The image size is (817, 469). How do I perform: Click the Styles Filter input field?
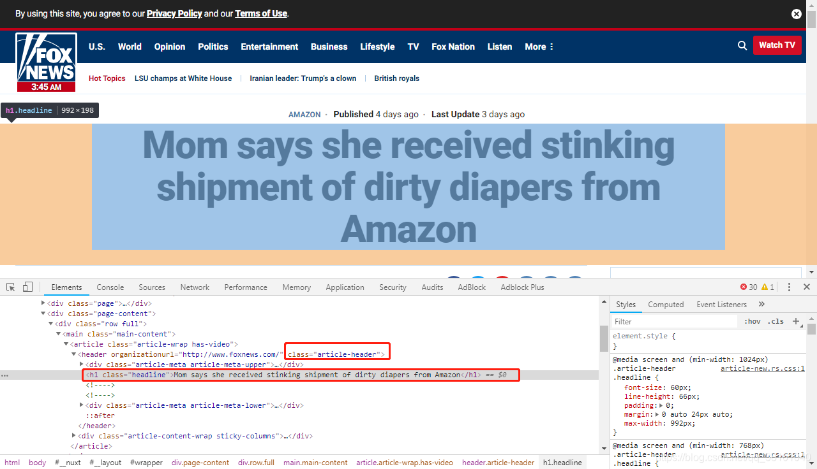pos(675,322)
